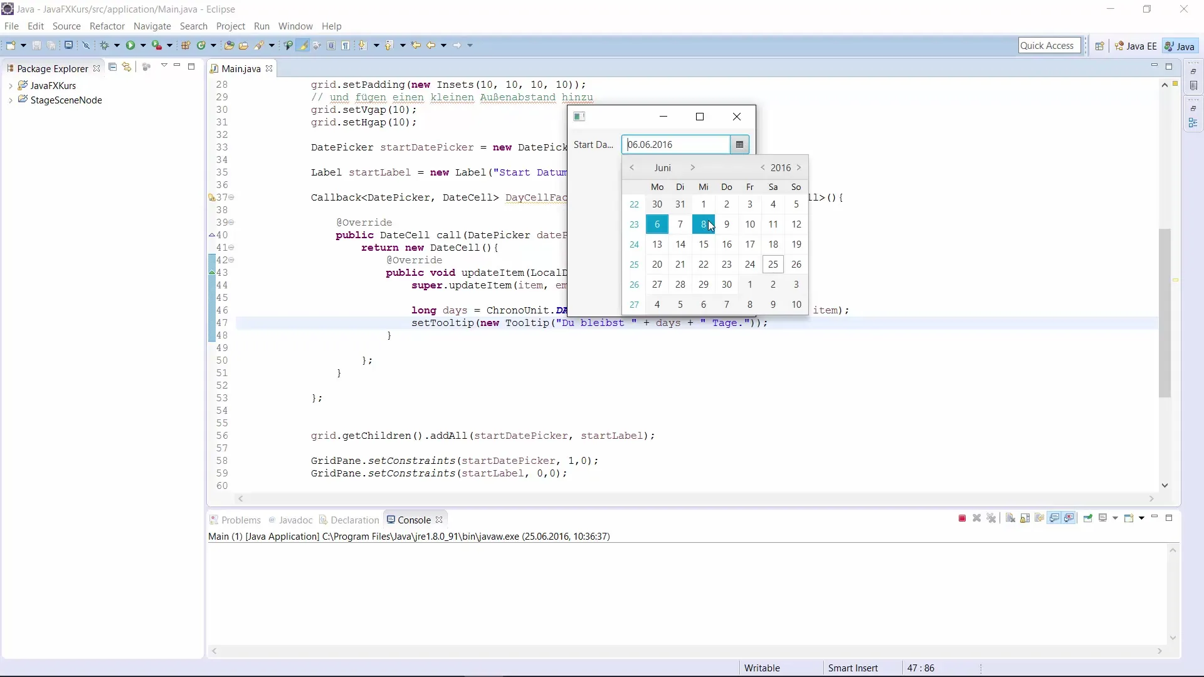Go to previous month in calendar

tap(632, 168)
